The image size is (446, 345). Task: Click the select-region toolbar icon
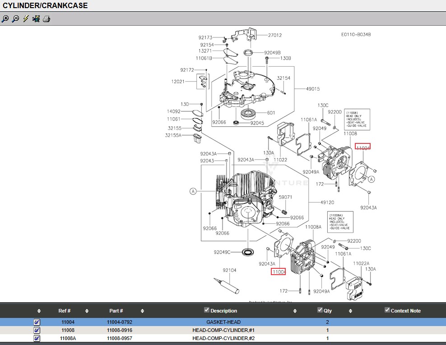[36, 19]
